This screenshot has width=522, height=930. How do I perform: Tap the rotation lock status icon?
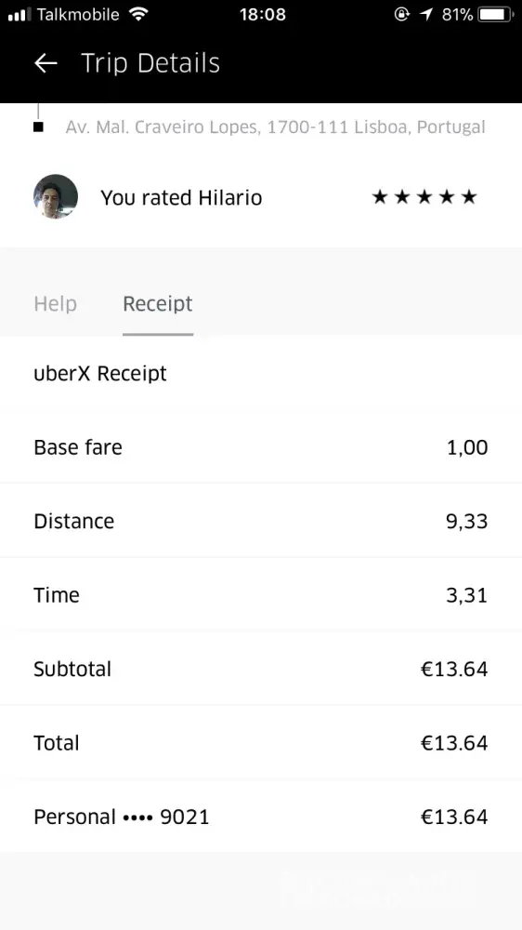(402, 14)
